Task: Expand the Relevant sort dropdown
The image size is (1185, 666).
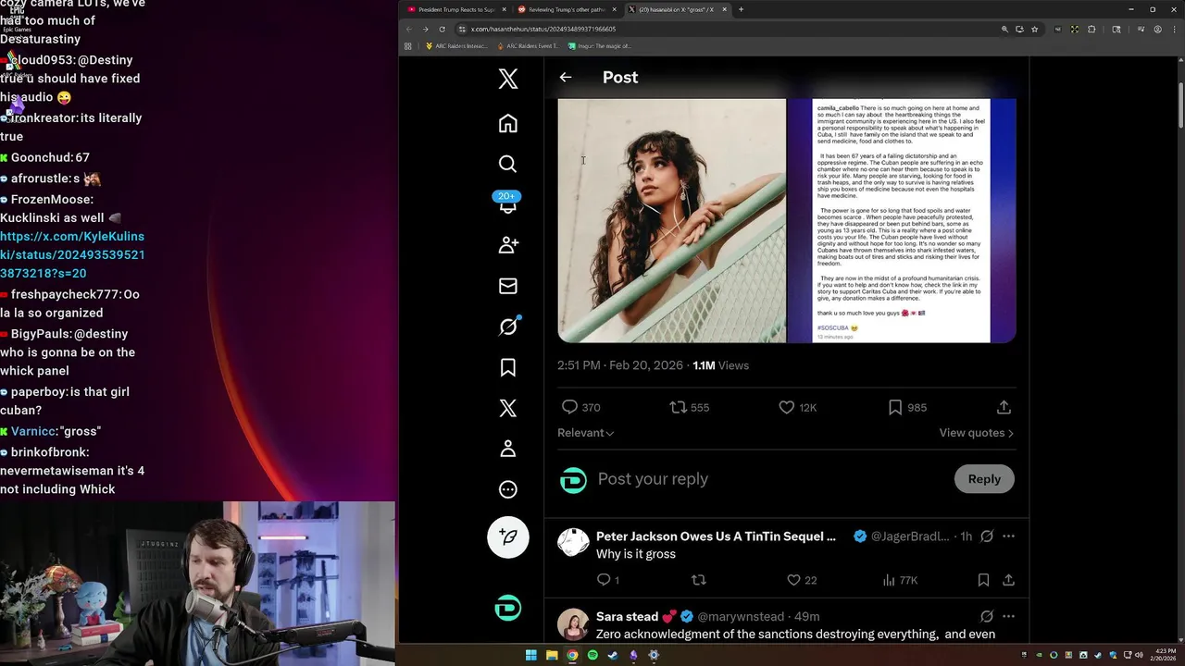Action: pos(585,433)
